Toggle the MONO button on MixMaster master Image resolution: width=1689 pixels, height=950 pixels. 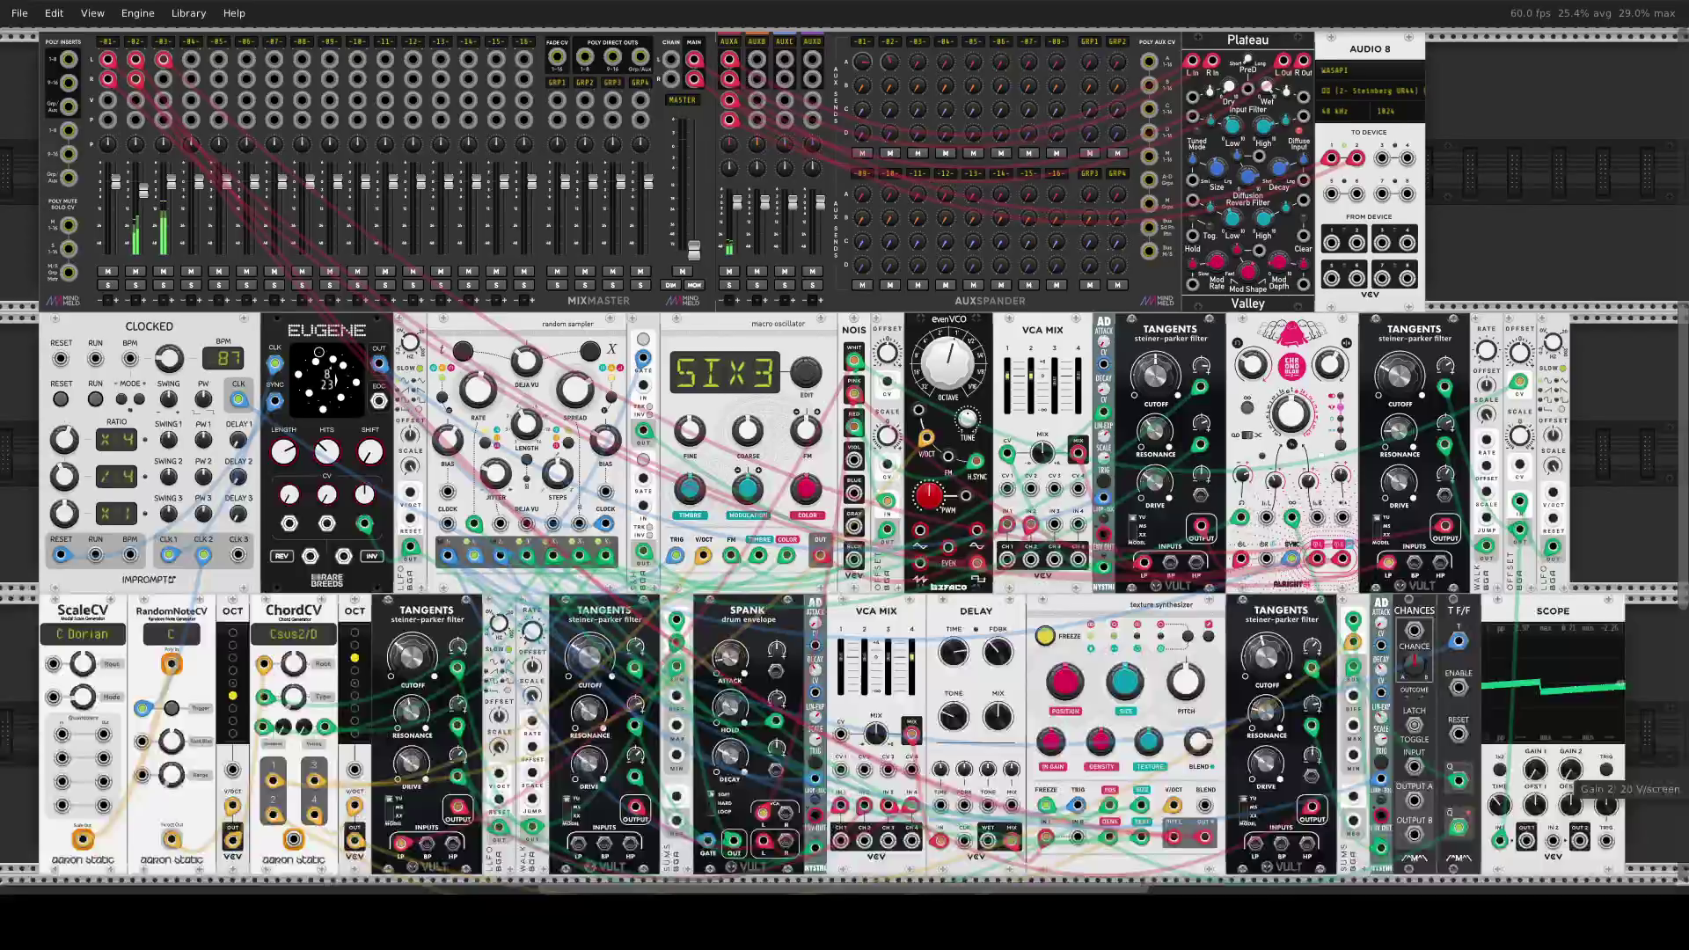click(694, 285)
